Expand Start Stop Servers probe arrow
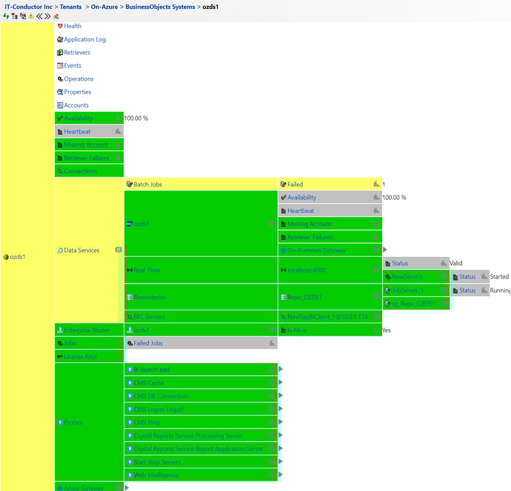This screenshot has width=511, height=491. (x=280, y=461)
